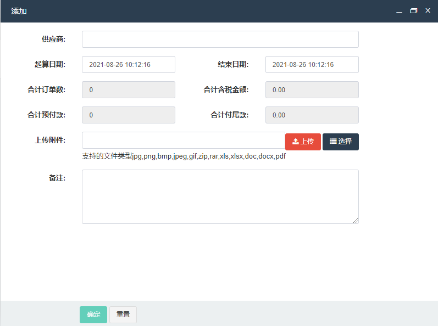Click the 合计订单数: label
Screen dimensions: 438x326
click(x=46, y=90)
